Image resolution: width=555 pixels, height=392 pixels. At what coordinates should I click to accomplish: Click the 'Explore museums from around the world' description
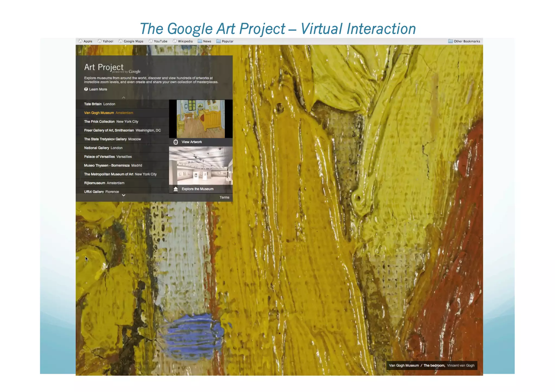pos(151,80)
